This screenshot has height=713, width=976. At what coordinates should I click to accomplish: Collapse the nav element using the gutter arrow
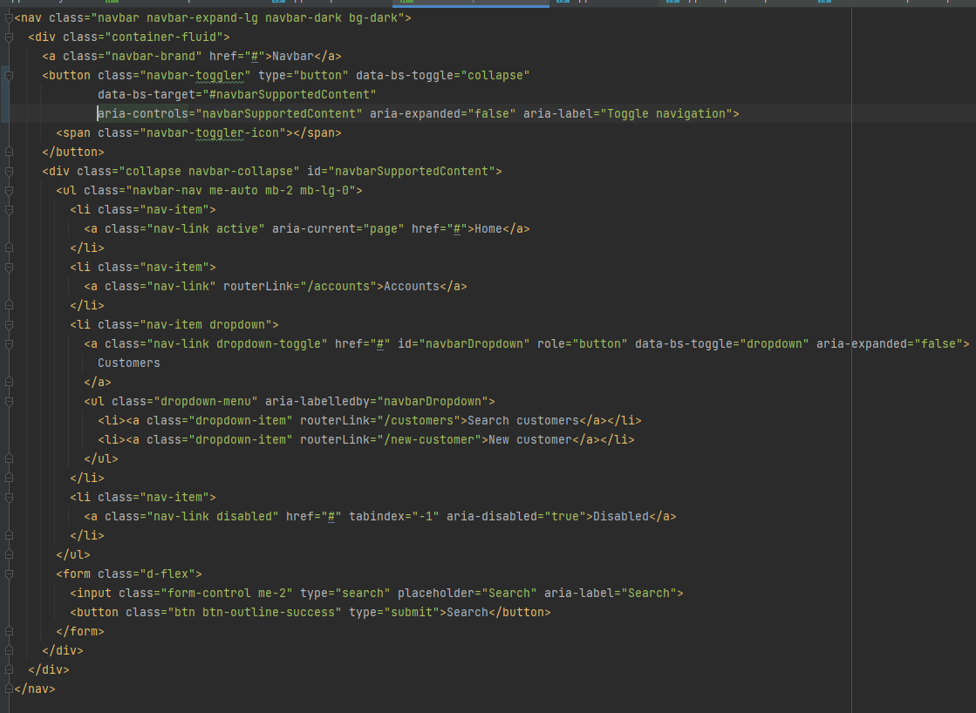point(8,17)
